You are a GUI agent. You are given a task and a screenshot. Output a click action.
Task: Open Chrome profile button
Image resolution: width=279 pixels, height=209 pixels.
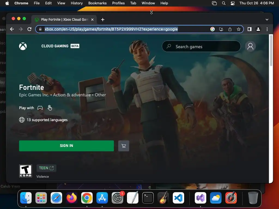pos(258,29)
